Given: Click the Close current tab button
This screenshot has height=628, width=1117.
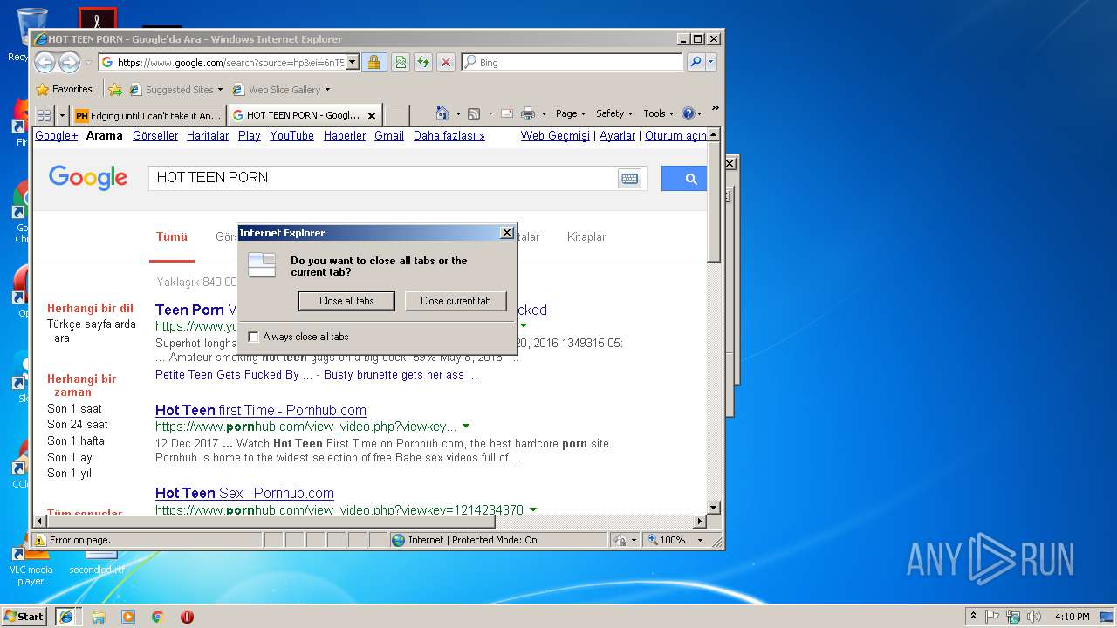Looking at the screenshot, I should [456, 301].
